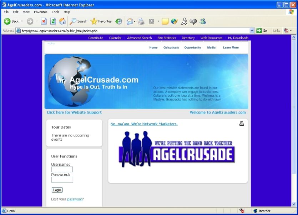Viewport: 298px width, 215px height.
Task: Open the Favorites star button
Action: [x=101, y=21]
